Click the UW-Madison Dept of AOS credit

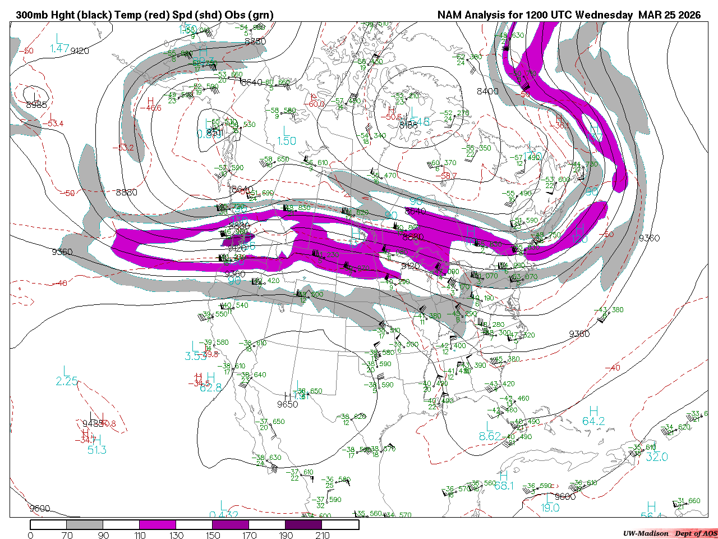click(670, 533)
